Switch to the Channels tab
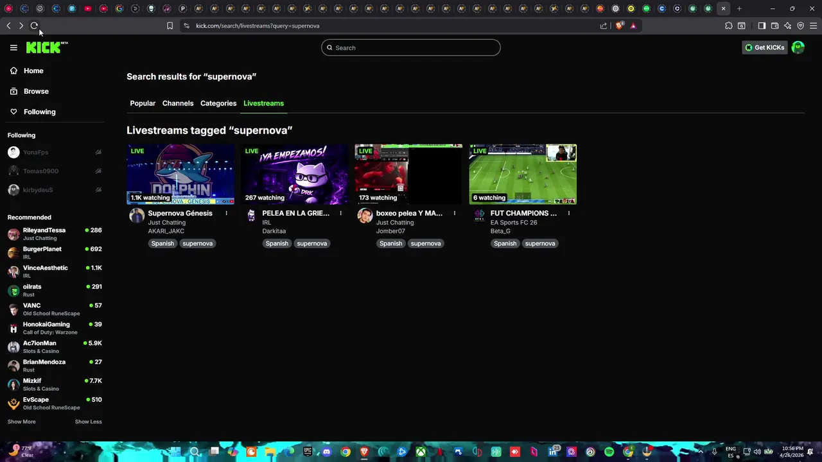The image size is (822, 462). (x=178, y=103)
